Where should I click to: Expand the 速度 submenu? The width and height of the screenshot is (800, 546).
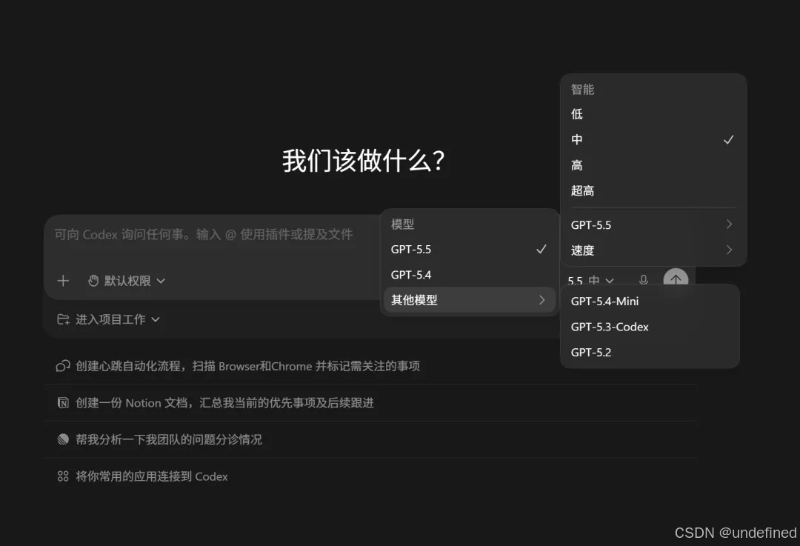[653, 250]
